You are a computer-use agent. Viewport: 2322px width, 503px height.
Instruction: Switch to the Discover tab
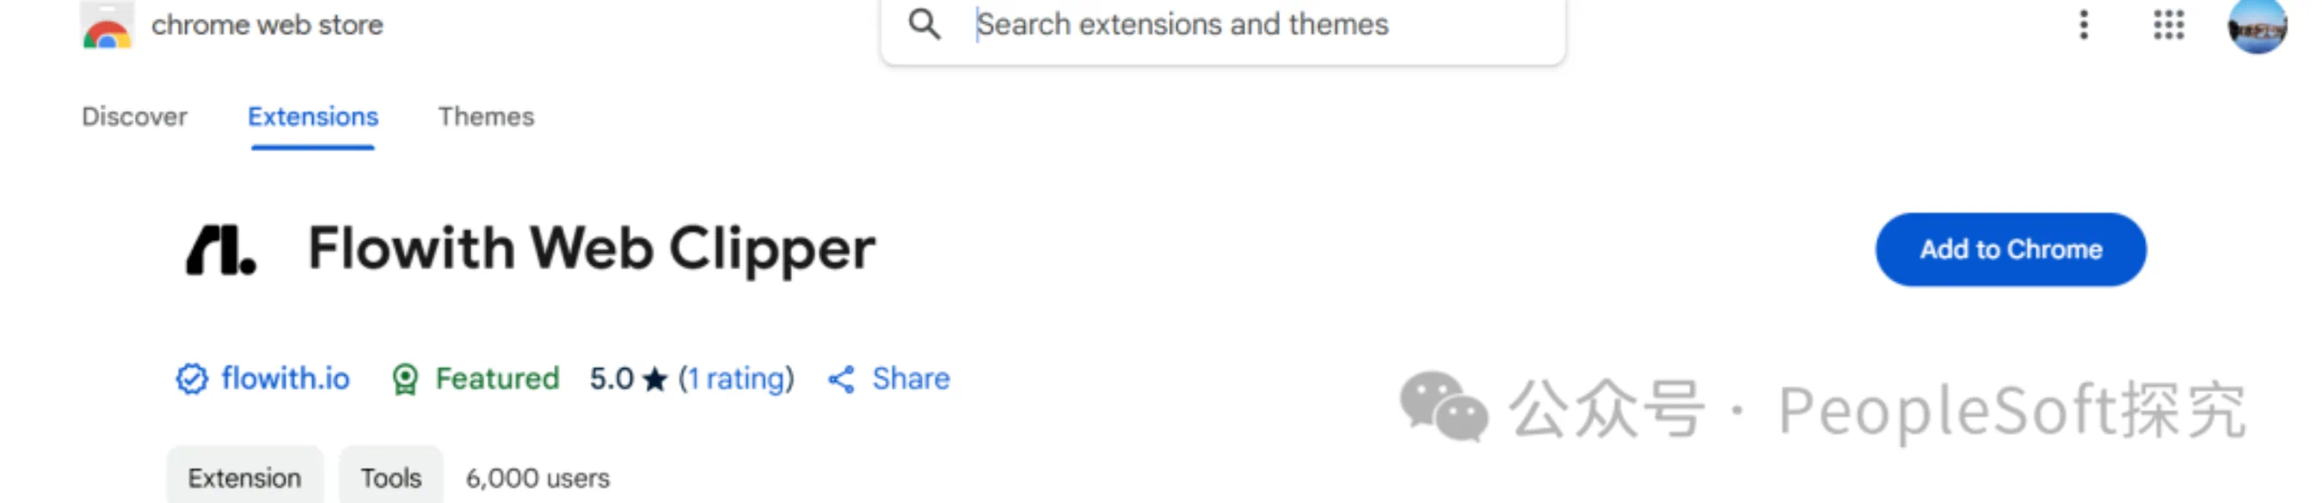point(134,117)
